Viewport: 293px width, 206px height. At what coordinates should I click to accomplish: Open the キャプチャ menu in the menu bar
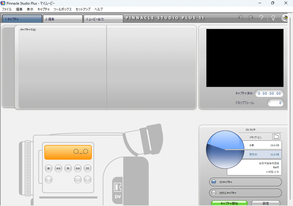click(43, 9)
